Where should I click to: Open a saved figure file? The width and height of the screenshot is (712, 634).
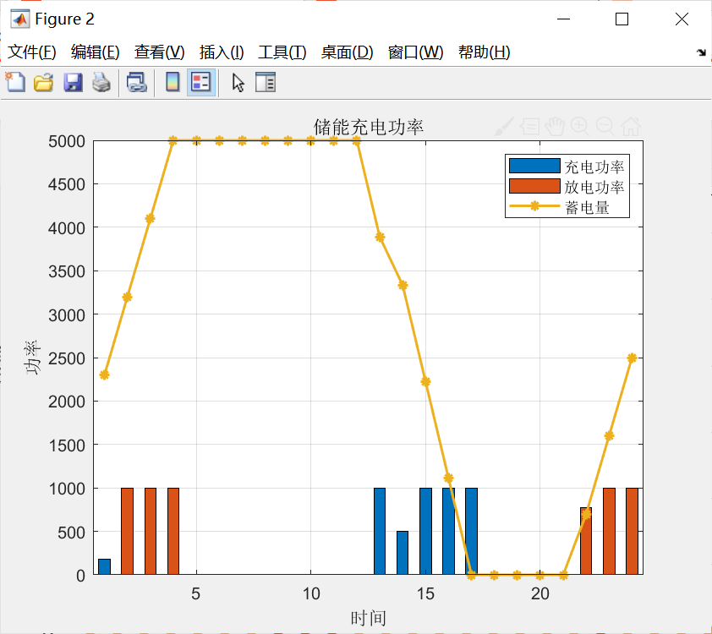point(43,82)
